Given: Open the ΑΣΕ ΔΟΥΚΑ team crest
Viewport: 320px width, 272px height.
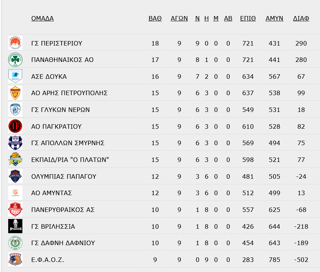Looking at the screenshot, I should (15, 76).
